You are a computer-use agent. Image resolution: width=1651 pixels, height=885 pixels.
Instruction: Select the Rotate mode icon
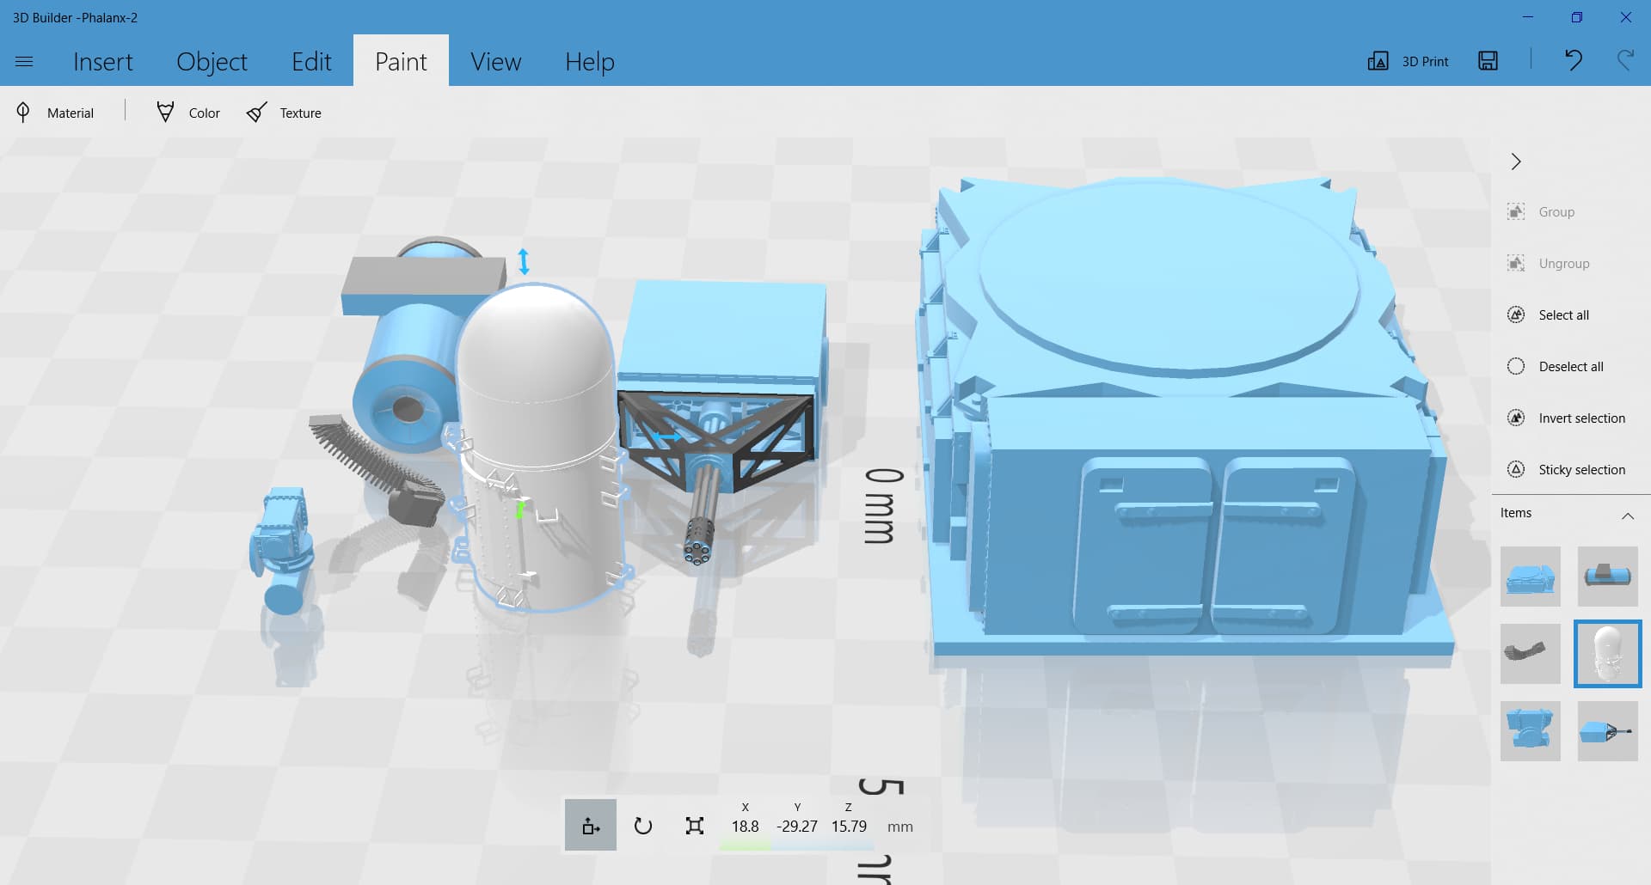coord(642,826)
